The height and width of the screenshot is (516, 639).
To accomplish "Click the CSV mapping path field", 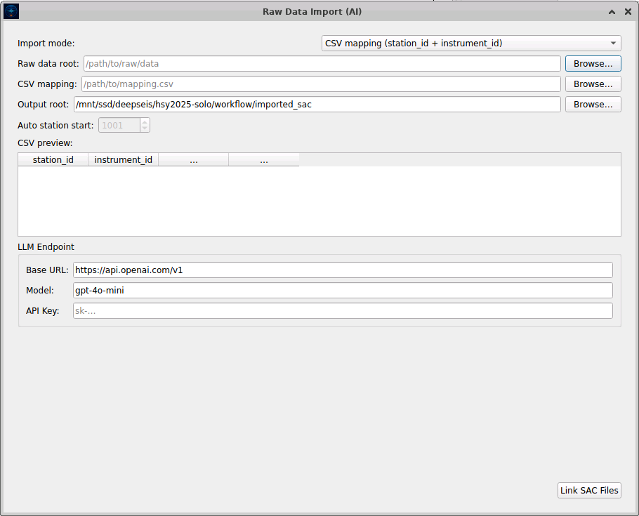I will point(321,84).
